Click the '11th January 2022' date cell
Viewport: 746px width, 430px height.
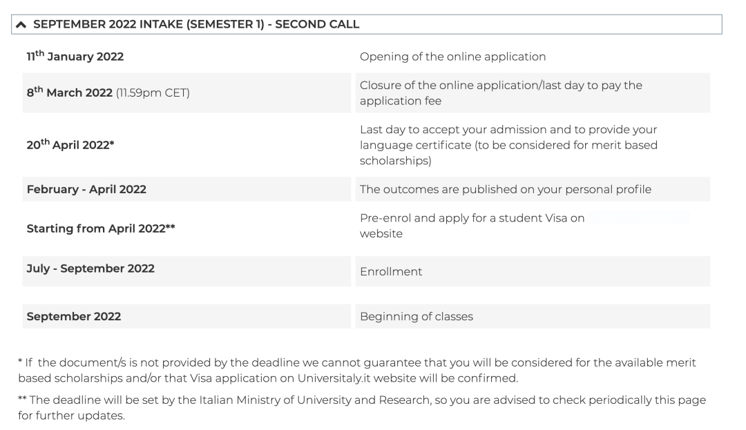tap(75, 57)
